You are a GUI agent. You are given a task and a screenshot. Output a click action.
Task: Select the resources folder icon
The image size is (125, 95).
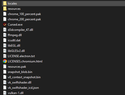pos(5,9)
